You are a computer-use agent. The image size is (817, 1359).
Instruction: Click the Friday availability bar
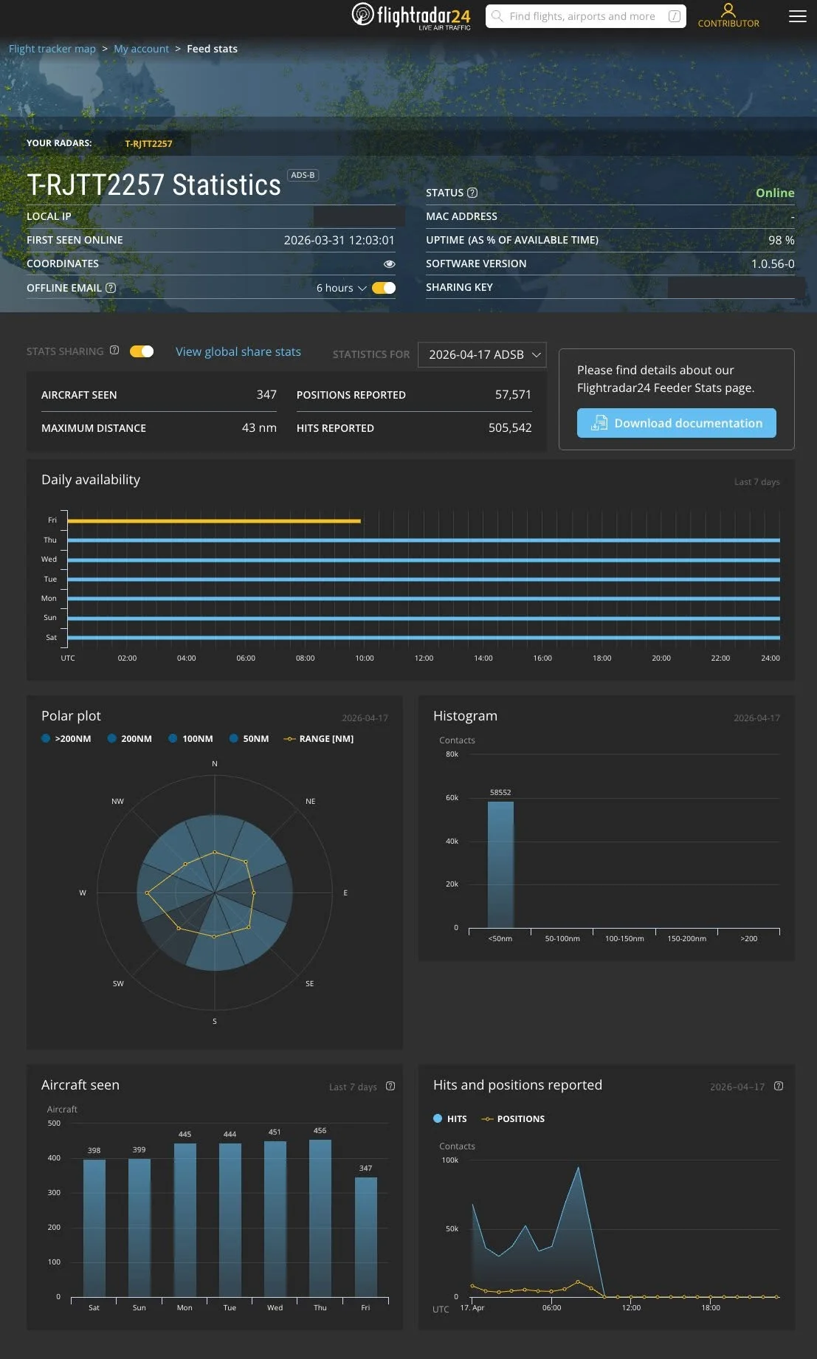pos(214,520)
